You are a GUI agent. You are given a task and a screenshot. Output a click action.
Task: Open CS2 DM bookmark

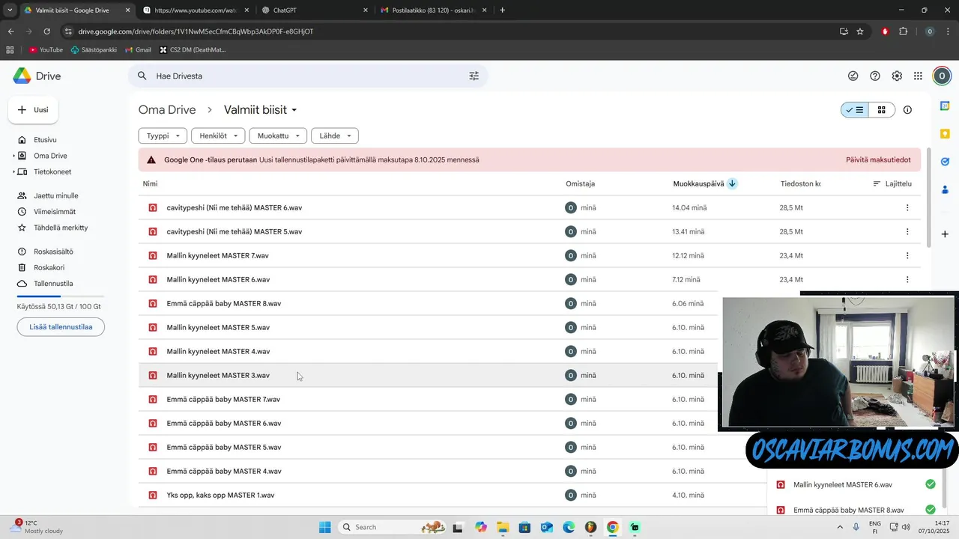[193, 50]
